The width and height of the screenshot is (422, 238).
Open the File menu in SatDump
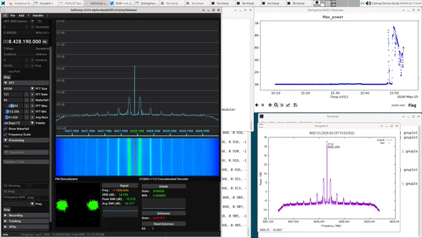(12, 16)
